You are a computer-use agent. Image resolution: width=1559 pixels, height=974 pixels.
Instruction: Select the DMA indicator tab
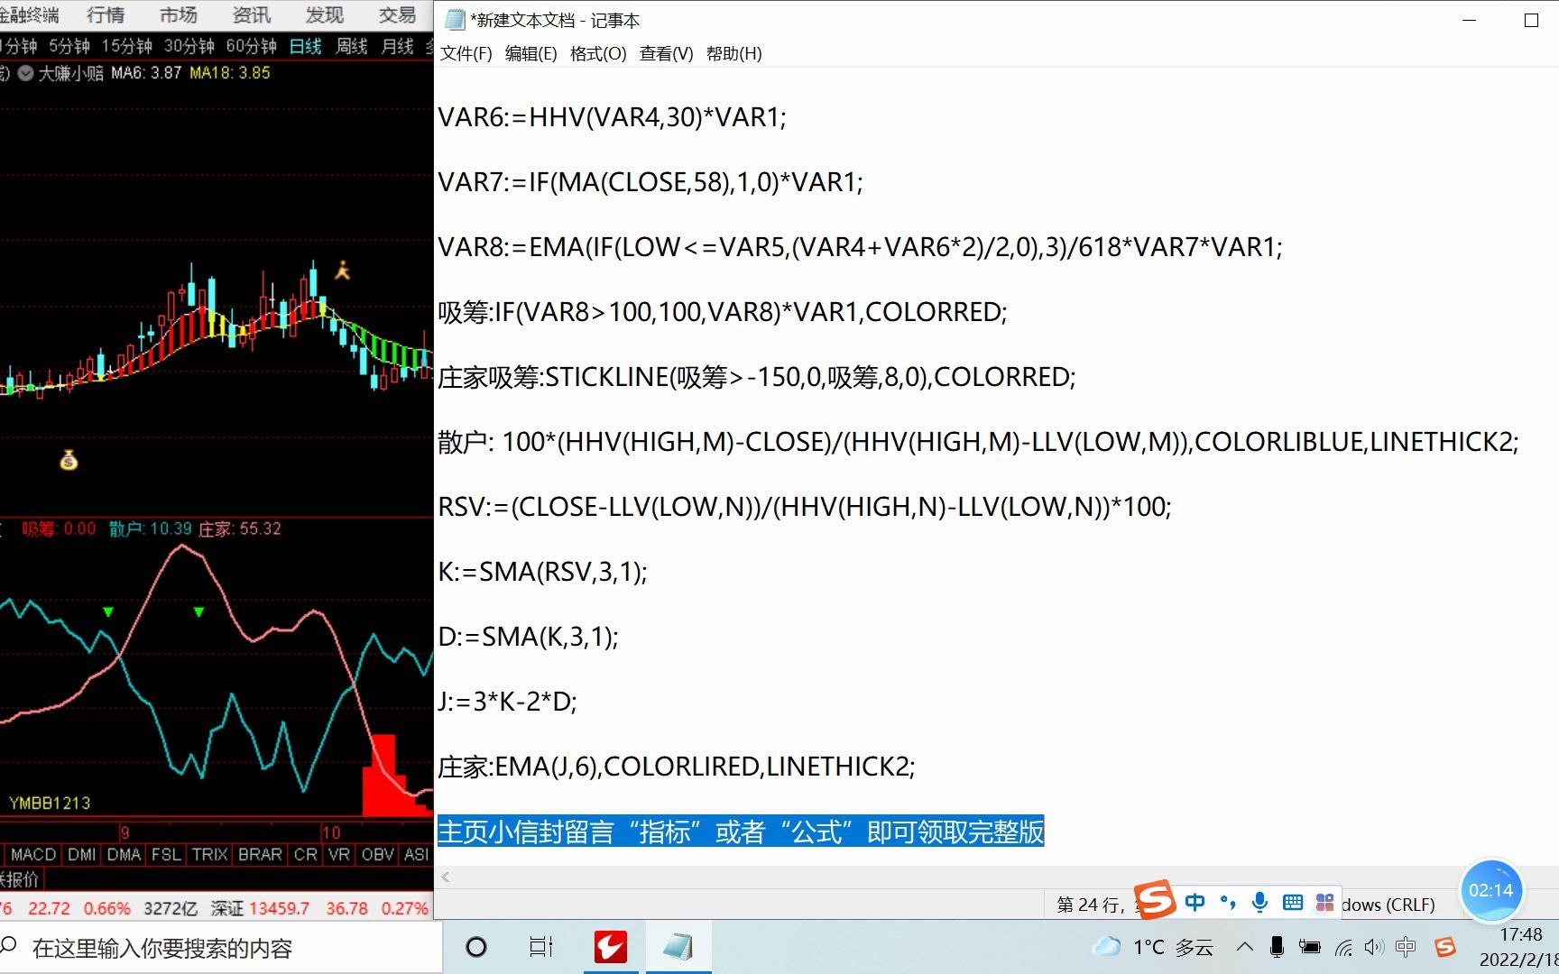tap(124, 854)
